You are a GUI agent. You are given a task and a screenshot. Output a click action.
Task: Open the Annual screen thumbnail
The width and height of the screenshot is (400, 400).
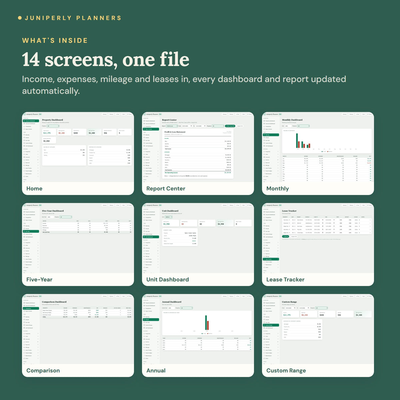[198, 335]
